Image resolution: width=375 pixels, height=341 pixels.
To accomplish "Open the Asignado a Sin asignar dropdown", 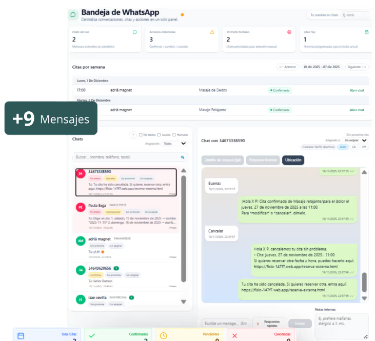I will tap(355, 141).
